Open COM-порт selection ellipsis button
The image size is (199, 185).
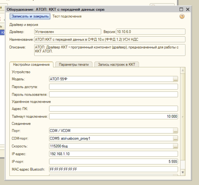(176, 139)
